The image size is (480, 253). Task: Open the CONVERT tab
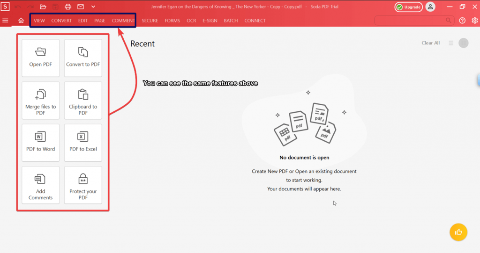(61, 21)
